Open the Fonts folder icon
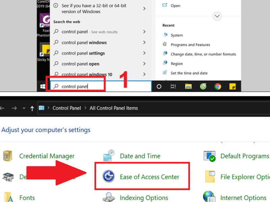Viewport: 270px width, 202px height. 8,197
